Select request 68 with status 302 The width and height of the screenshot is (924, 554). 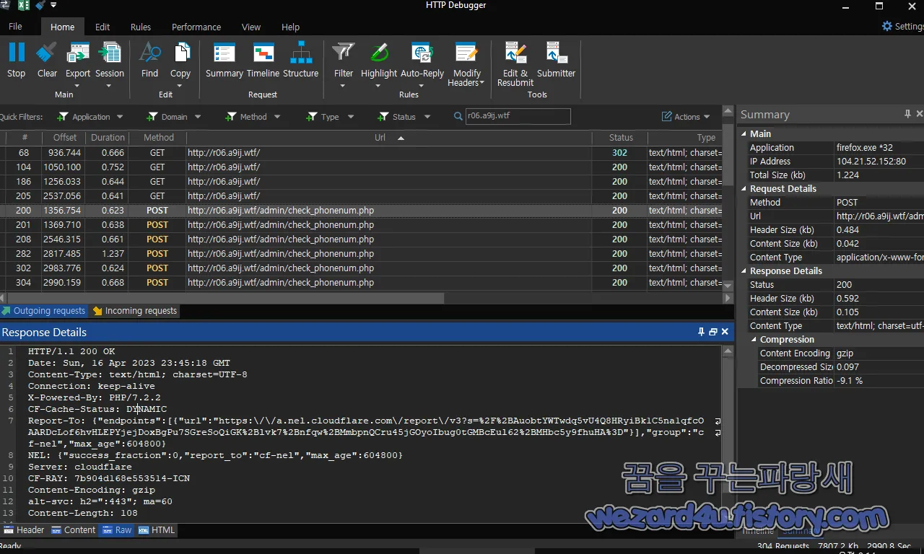click(361, 153)
